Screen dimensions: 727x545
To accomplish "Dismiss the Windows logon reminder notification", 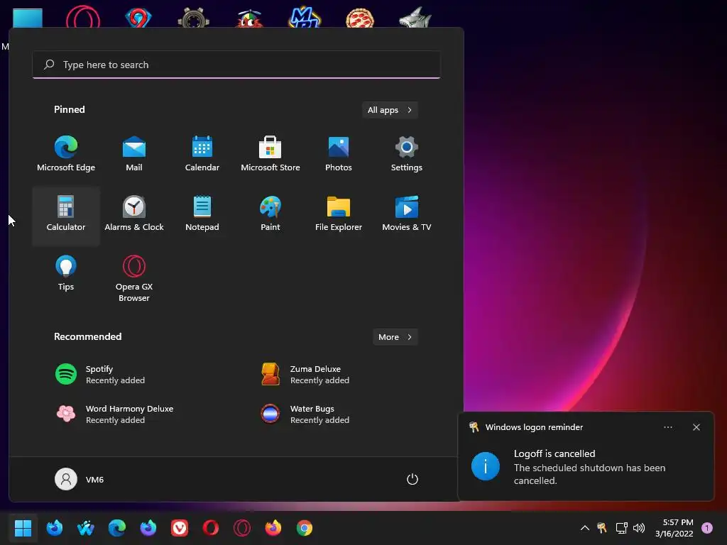I will coord(696,427).
